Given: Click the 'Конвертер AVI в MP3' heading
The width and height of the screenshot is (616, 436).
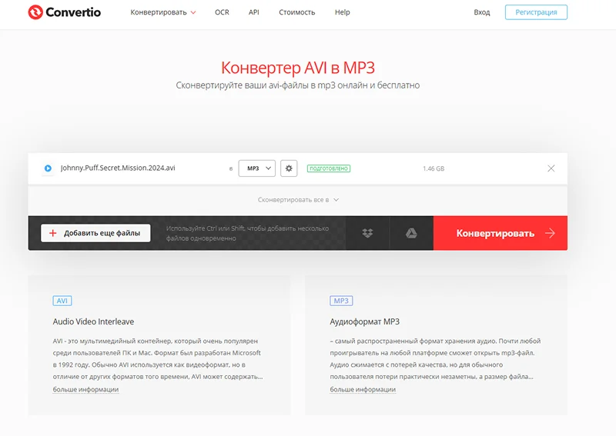Looking at the screenshot, I should [298, 68].
